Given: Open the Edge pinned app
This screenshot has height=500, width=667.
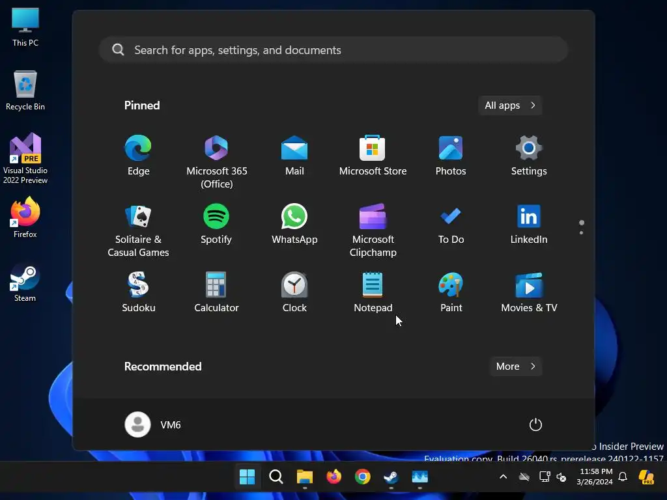Looking at the screenshot, I should 138,156.
